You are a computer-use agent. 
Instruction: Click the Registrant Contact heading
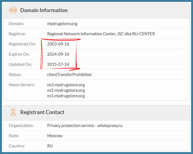pyautogui.click(x=42, y=112)
